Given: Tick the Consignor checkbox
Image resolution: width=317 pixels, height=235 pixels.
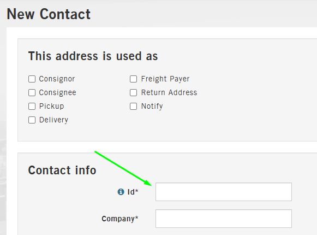Looking at the screenshot, I should pyautogui.click(x=32, y=79).
